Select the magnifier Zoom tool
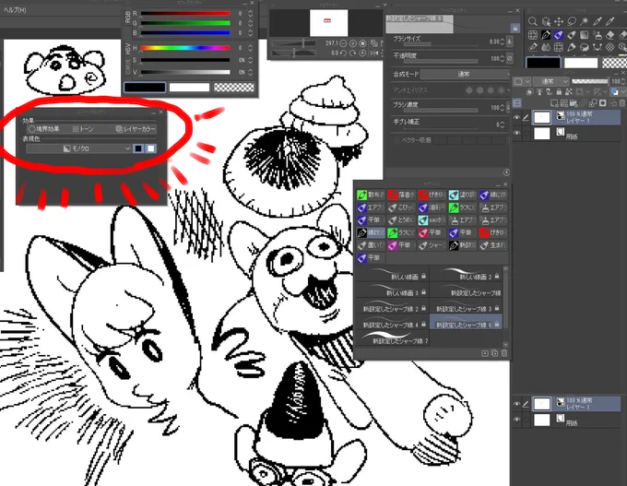 533,21
